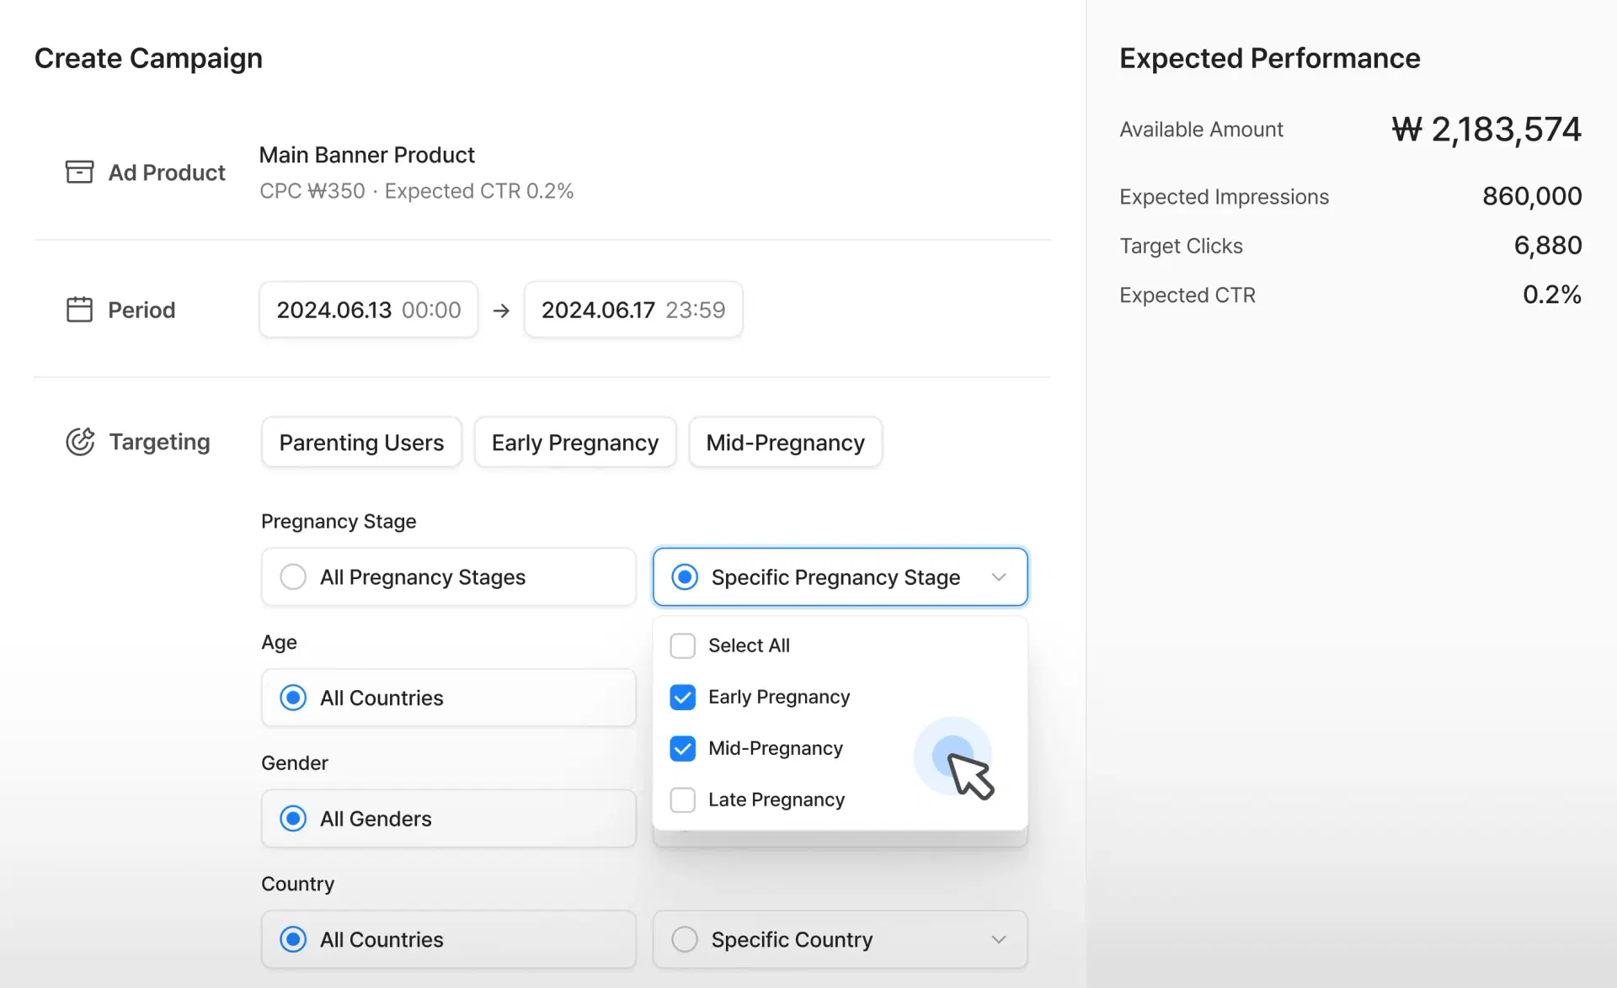1617x988 pixels.
Task: Click the Mid-Pregnancy targeting tag
Action: 786,442
